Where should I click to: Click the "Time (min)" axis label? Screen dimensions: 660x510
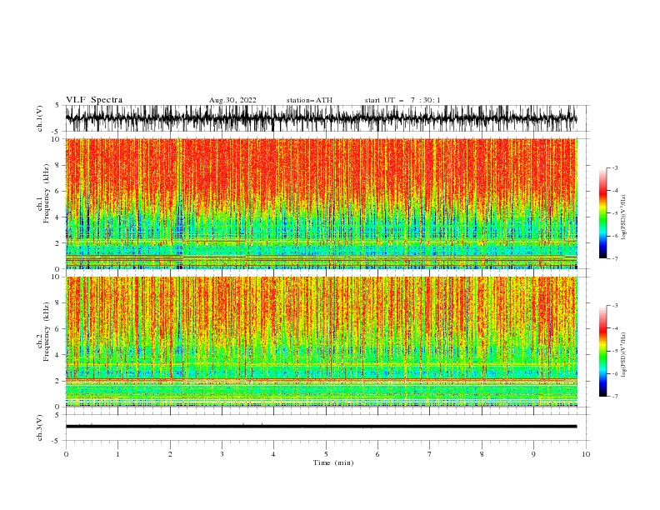tap(333, 462)
